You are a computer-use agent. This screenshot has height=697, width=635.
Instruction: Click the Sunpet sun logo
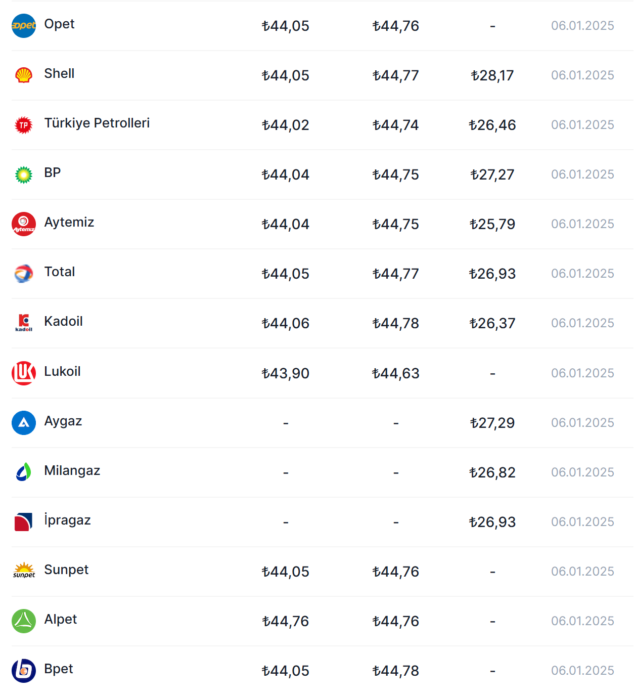[x=24, y=571]
